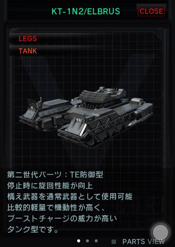
Task: Tap the KT-1N2/ELBRUS part name title
Action: (x=86, y=11)
